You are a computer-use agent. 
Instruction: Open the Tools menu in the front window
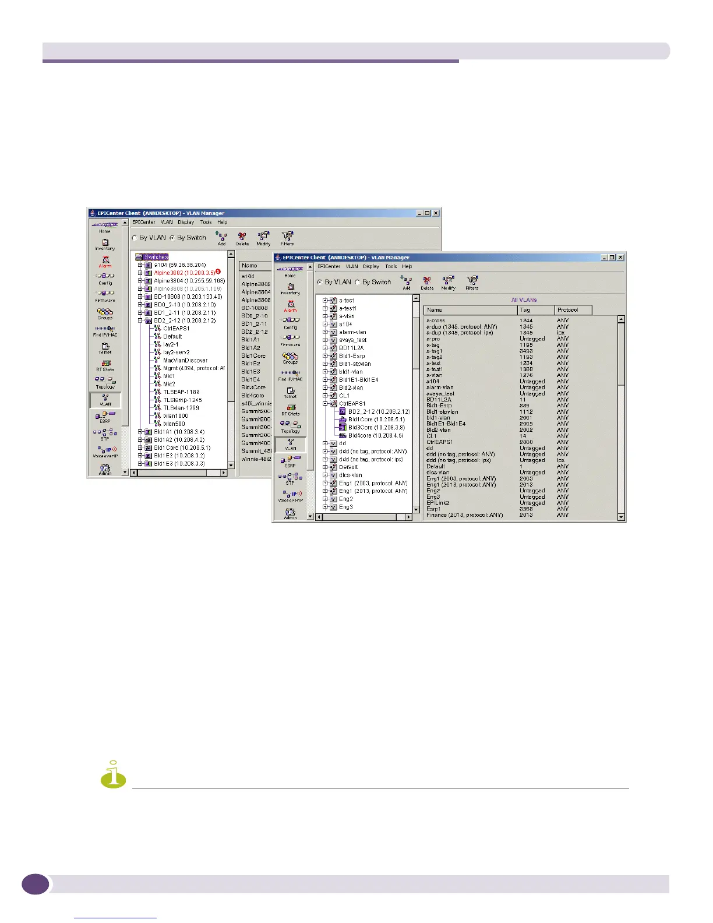click(391, 266)
